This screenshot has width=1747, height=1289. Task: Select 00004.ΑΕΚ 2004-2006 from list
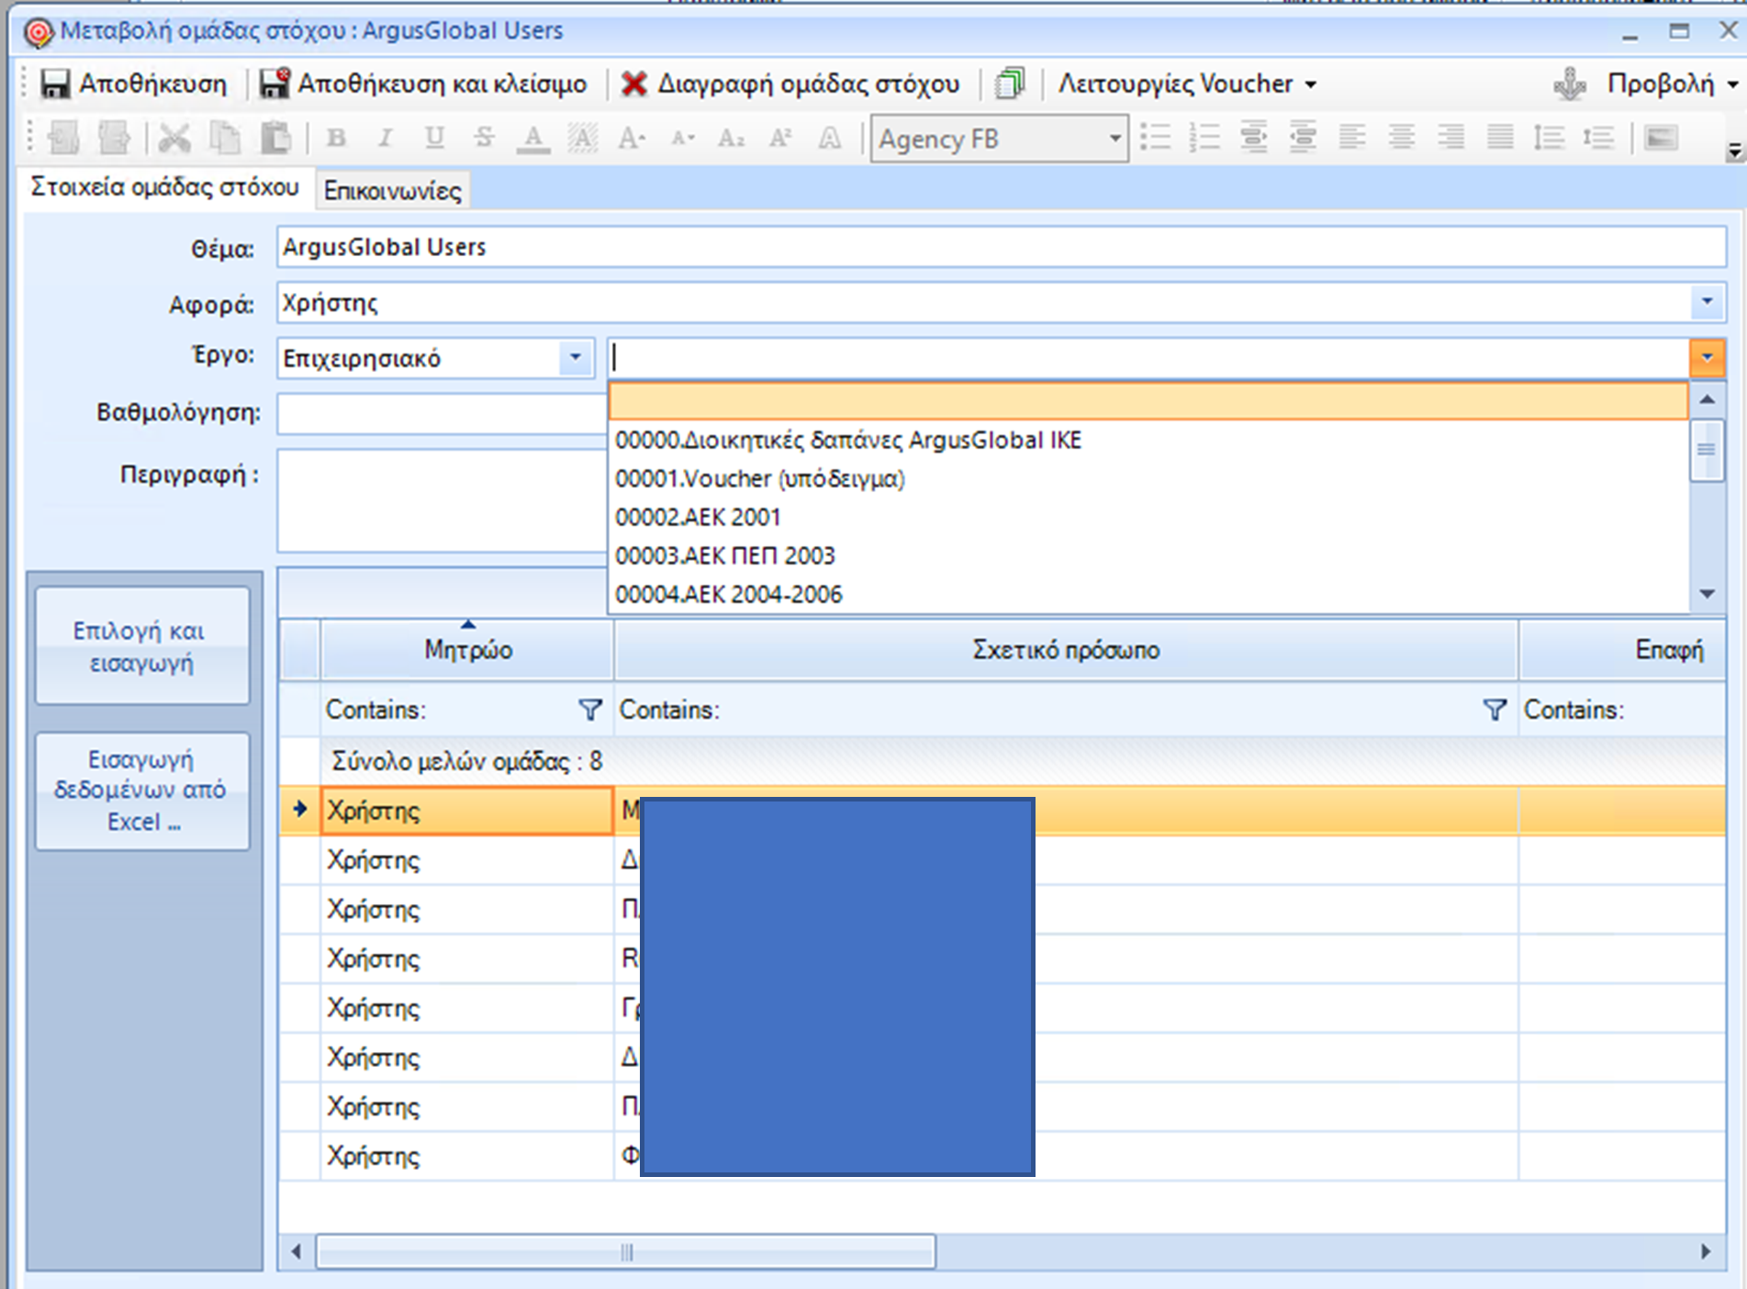tap(1148, 595)
